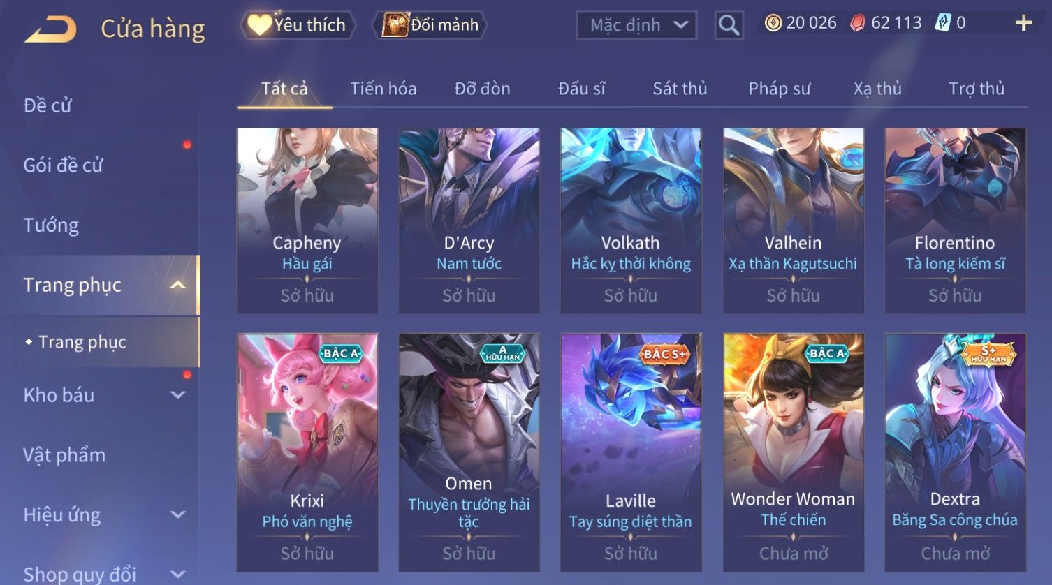Screen dimensions: 1052x585
Task: Click the gold coin balance icon
Action: 773,24
